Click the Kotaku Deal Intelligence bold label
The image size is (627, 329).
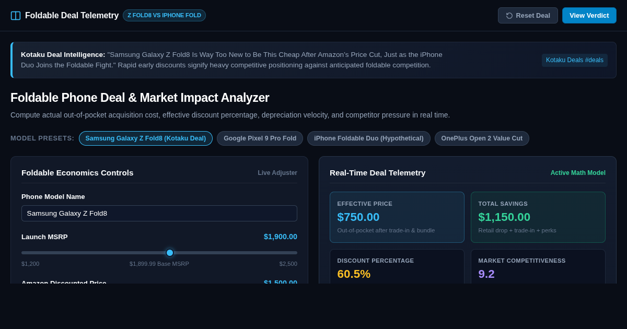[x=63, y=54]
